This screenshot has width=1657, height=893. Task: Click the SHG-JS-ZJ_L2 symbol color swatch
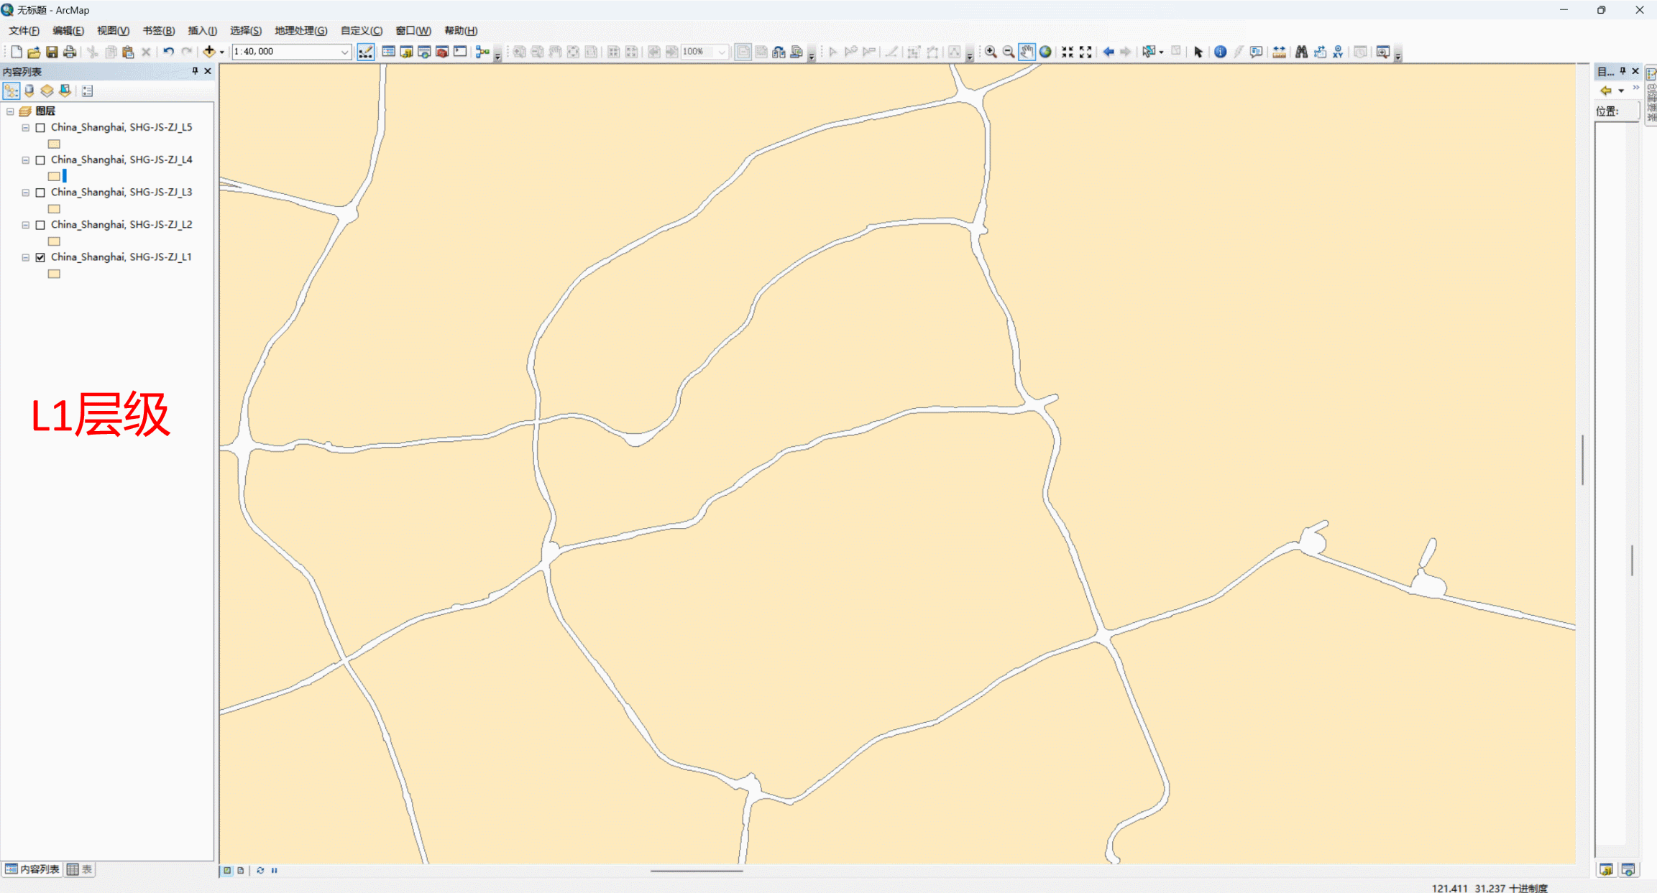pos(54,241)
